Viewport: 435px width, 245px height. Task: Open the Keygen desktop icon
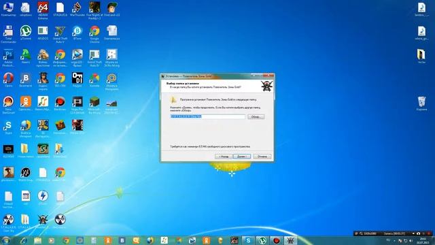pyautogui.click(x=77, y=80)
